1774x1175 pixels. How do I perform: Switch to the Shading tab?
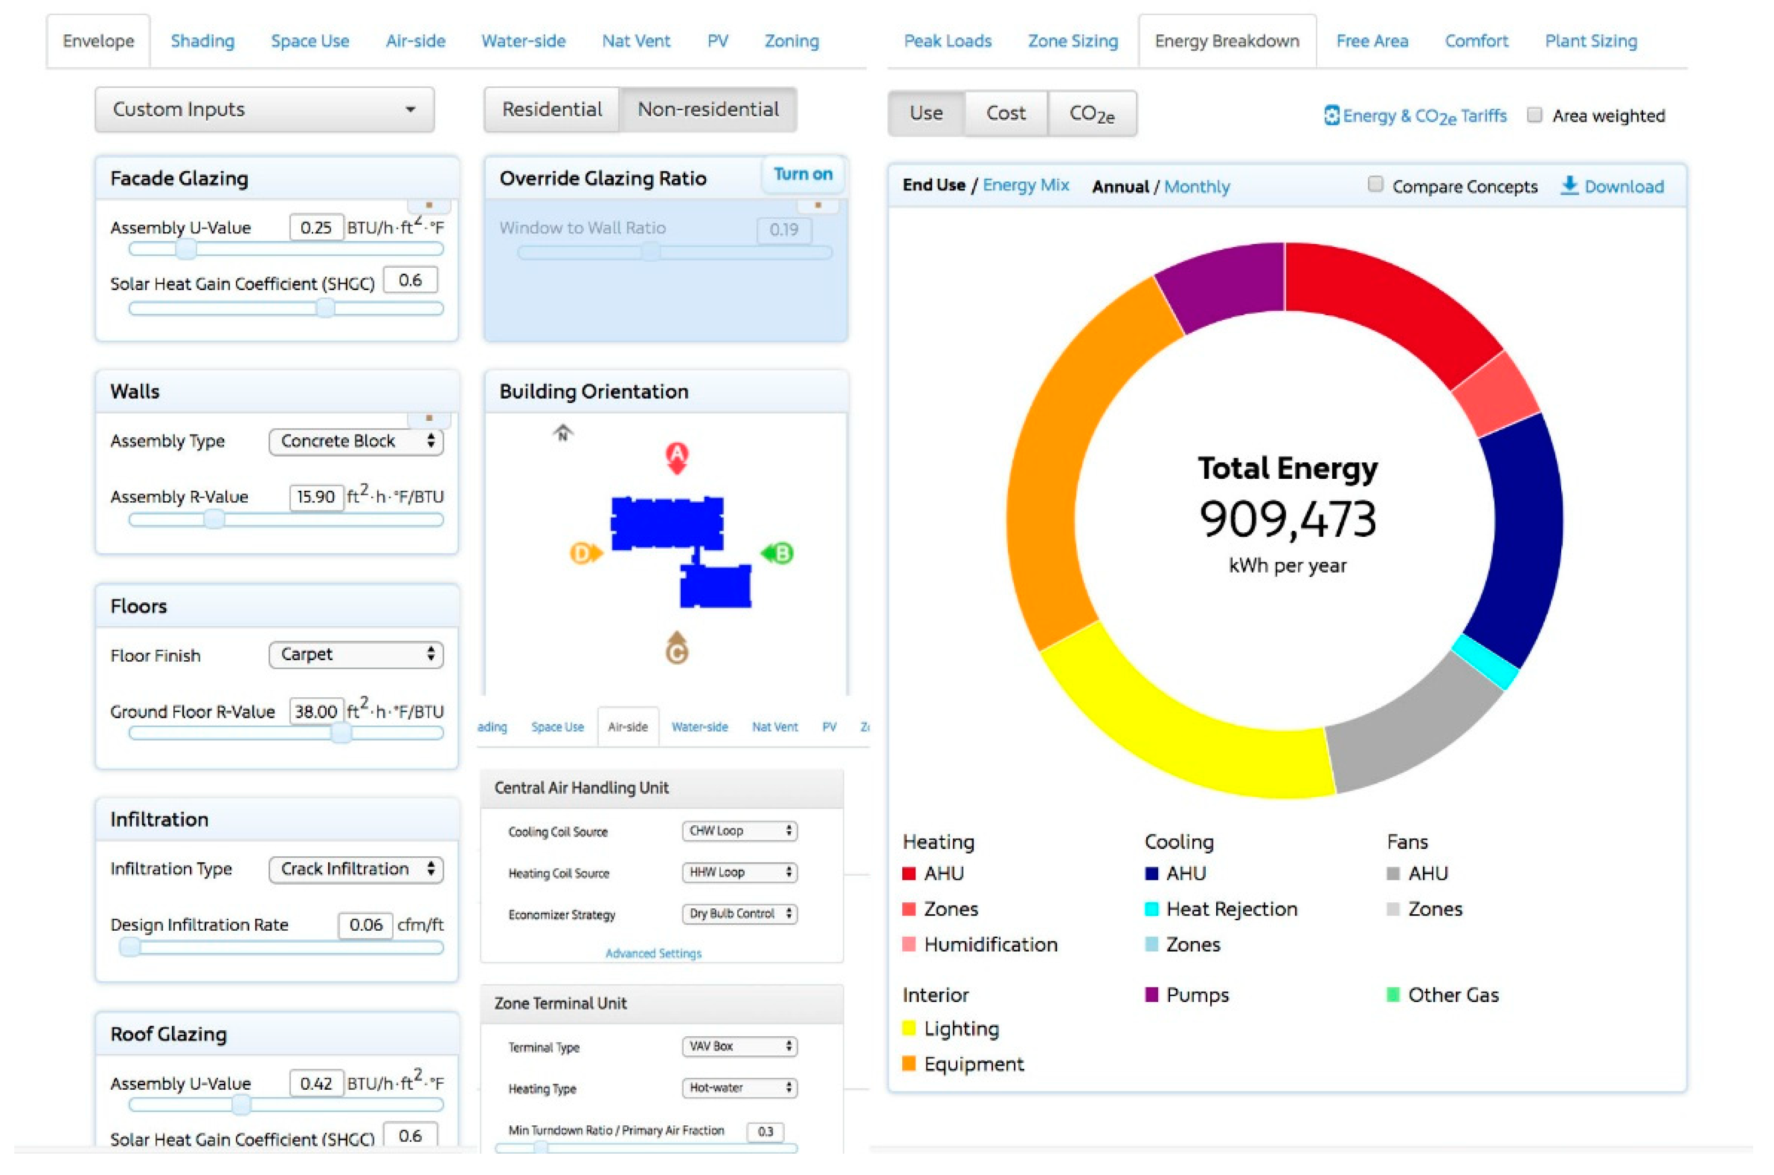click(x=202, y=40)
